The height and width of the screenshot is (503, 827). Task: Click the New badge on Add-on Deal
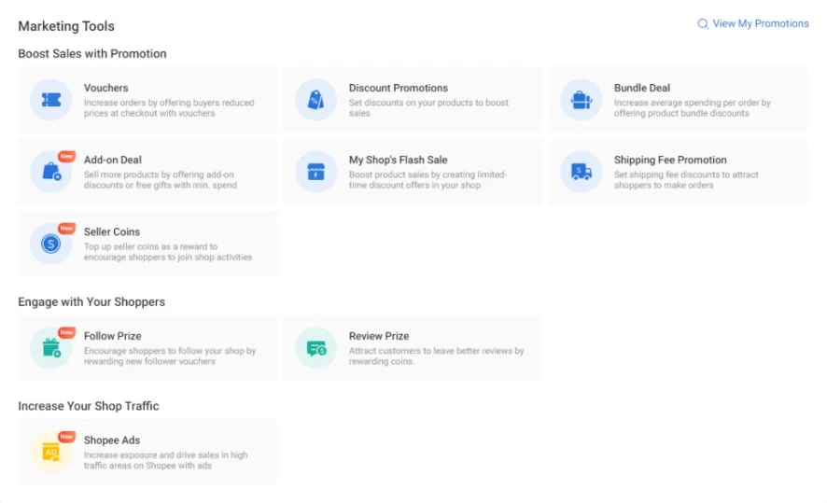66,156
